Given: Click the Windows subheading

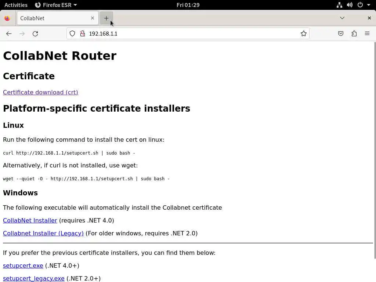Looking at the screenshot, I should [x=21, y=193].
